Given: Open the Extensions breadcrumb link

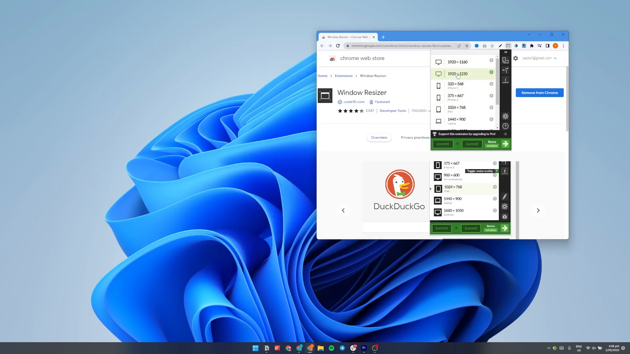Looking at the screenshot, I should [x=344, y=76].
